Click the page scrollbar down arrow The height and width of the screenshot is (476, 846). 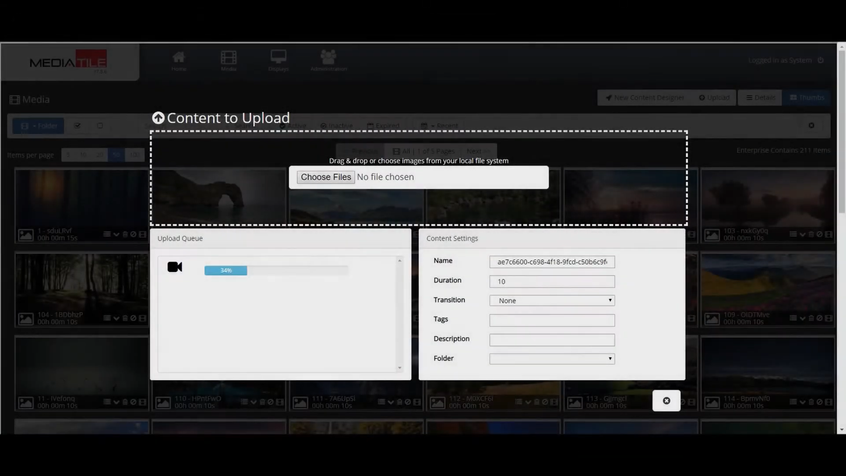(842, 430)
